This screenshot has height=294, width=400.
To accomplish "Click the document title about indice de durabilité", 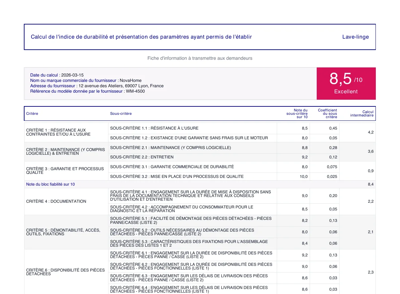I will [x=141, y=37].
